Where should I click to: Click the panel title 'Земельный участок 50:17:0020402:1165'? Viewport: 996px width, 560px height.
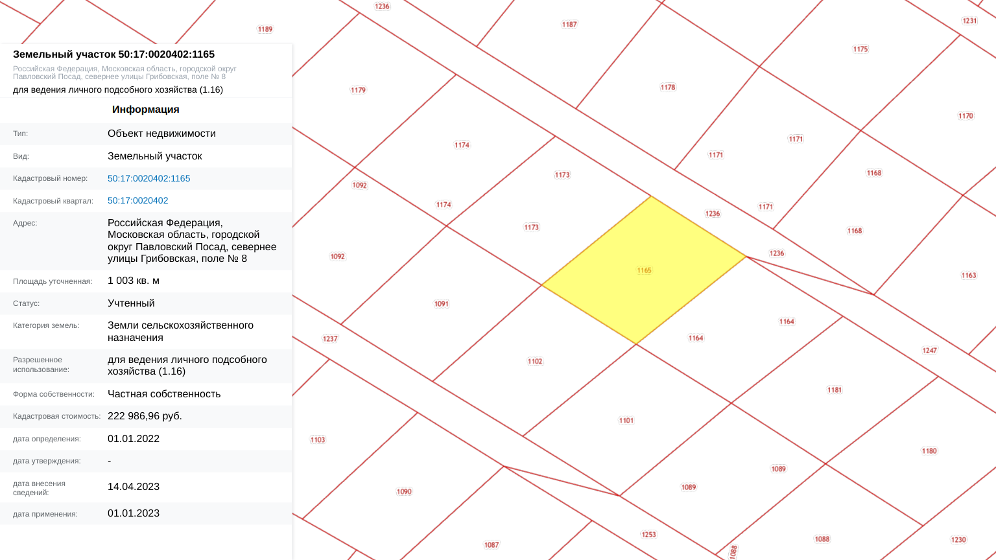pos(113,54)
